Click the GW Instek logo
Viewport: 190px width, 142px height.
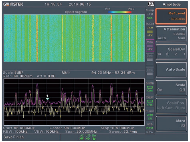coord(13,4)
